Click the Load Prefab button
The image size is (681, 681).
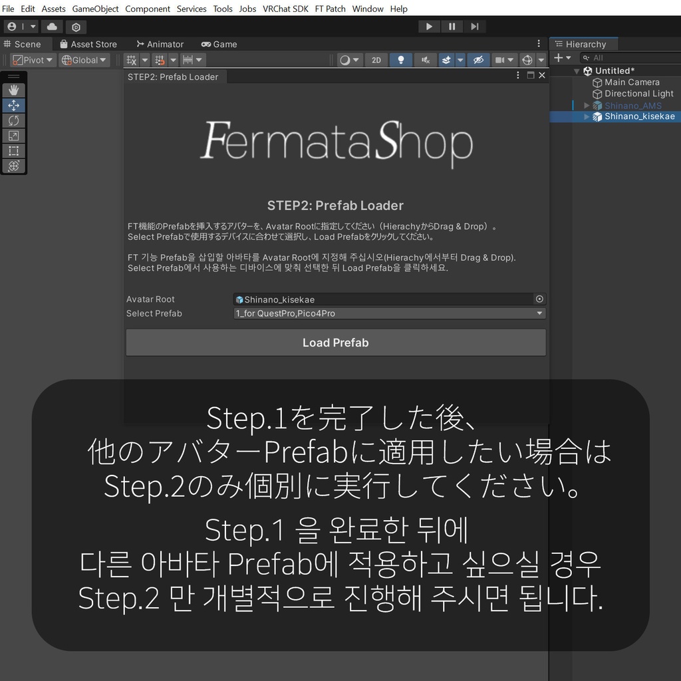pyautogui.click(x=335, y=342)
